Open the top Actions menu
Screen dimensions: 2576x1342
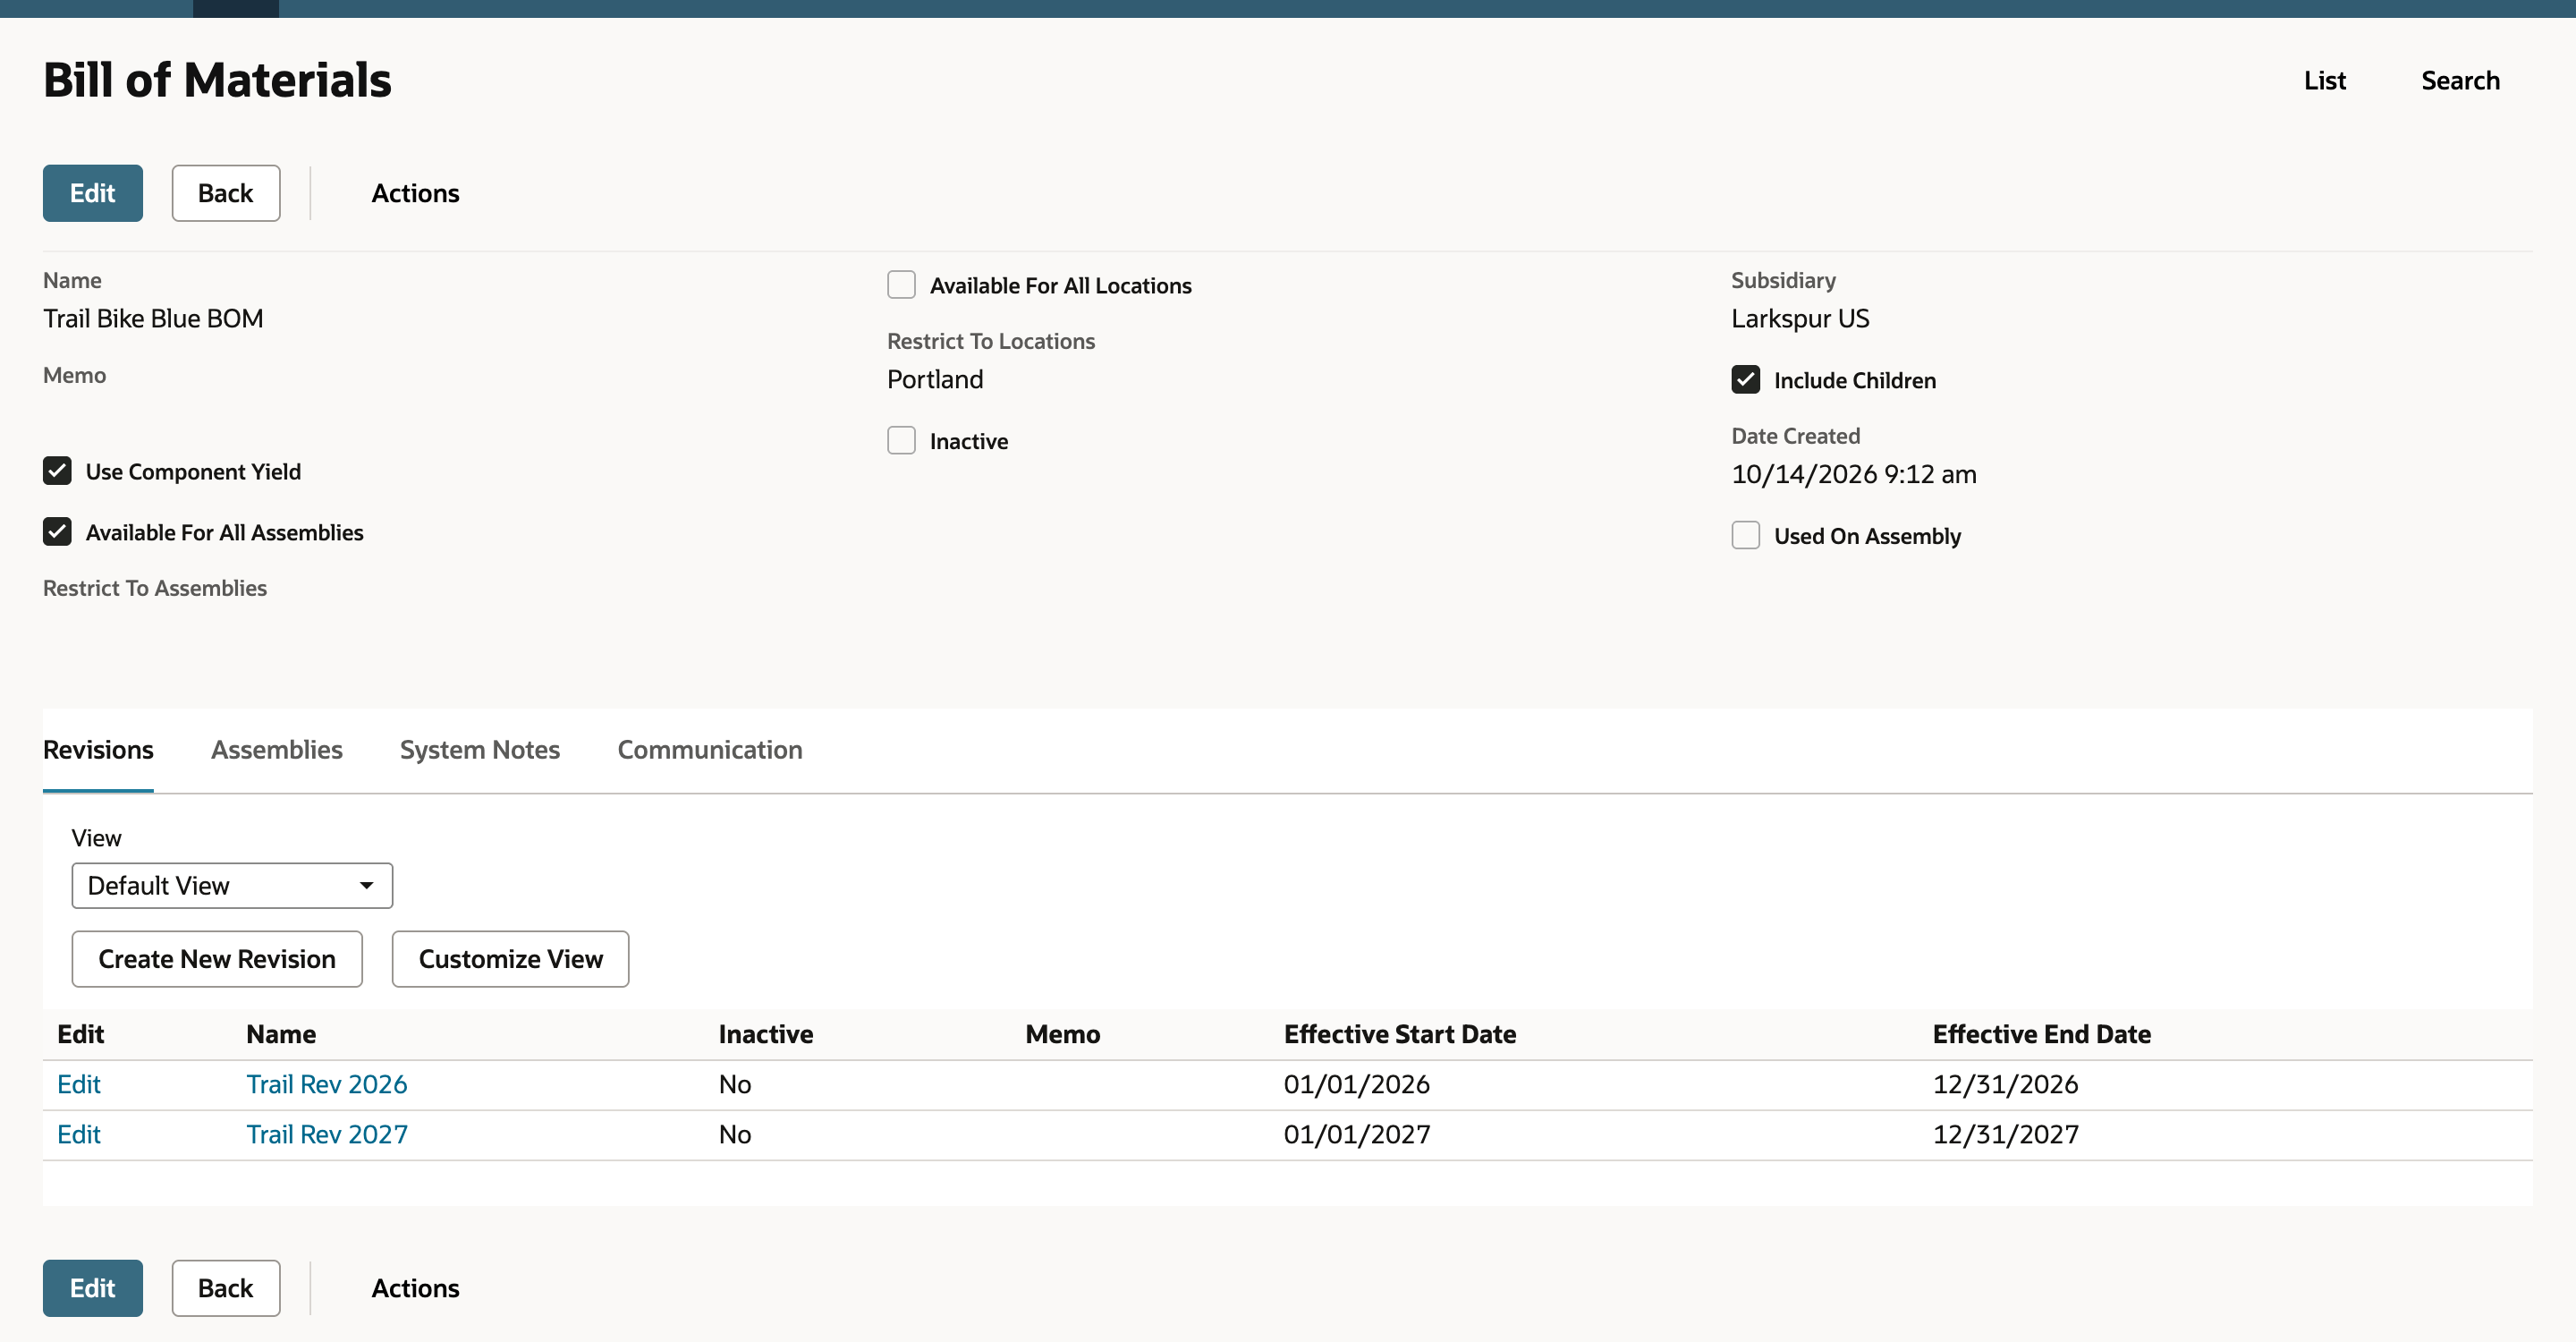pos(415,193)
